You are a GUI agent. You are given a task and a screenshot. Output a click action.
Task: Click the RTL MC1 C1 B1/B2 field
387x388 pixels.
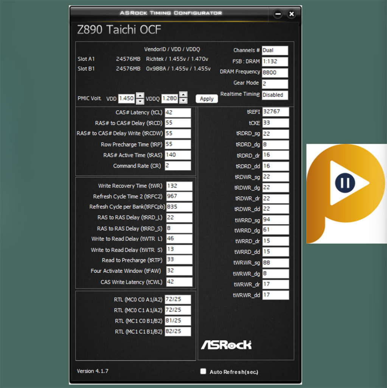178,332
